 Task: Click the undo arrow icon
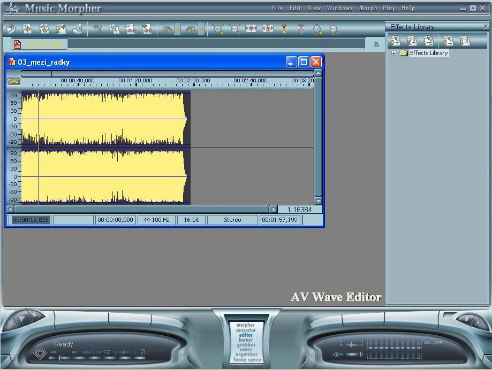(168, 29)
